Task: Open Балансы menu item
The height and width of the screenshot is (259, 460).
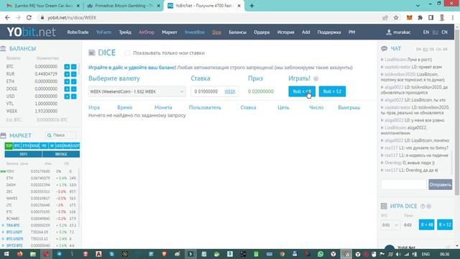Action: coord(237,32)
